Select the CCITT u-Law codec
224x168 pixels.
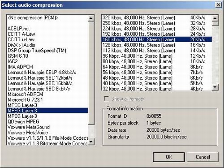click(x=47, y=39)
